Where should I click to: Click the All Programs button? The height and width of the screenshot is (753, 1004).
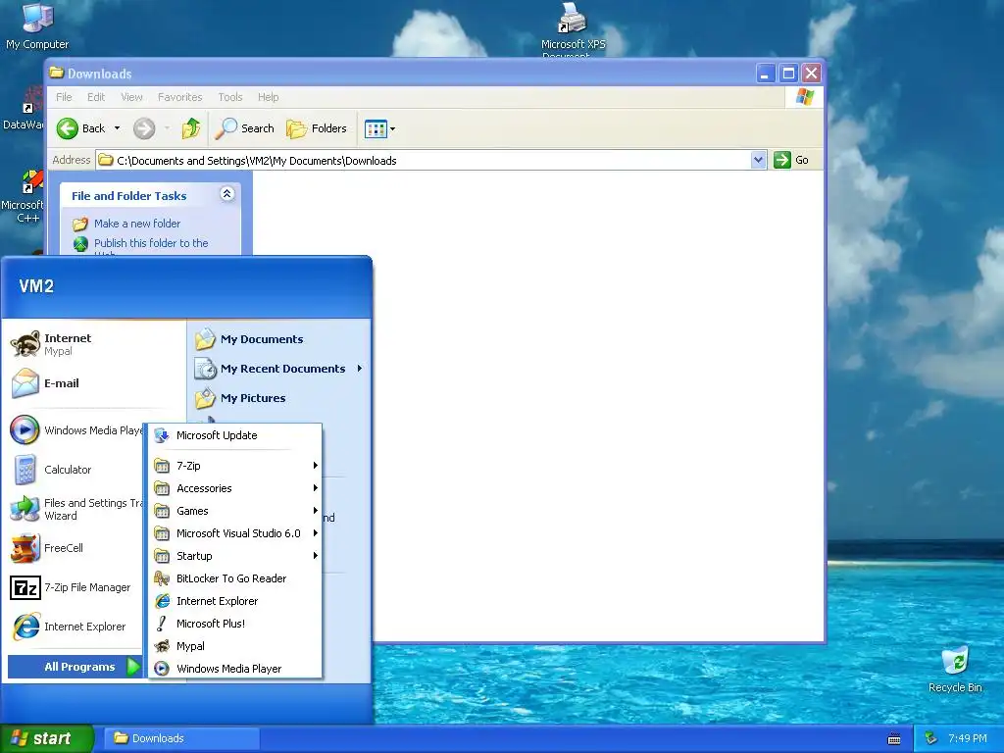[75, 667]
